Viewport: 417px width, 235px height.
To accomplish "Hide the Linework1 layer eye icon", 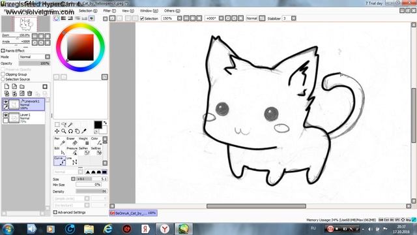I will click(x=6, y=102).
